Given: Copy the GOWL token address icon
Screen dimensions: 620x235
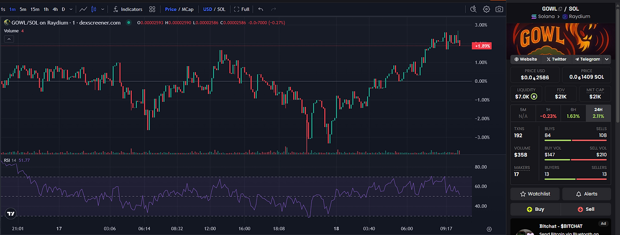Looking at the screenshot, I should 560,9.
